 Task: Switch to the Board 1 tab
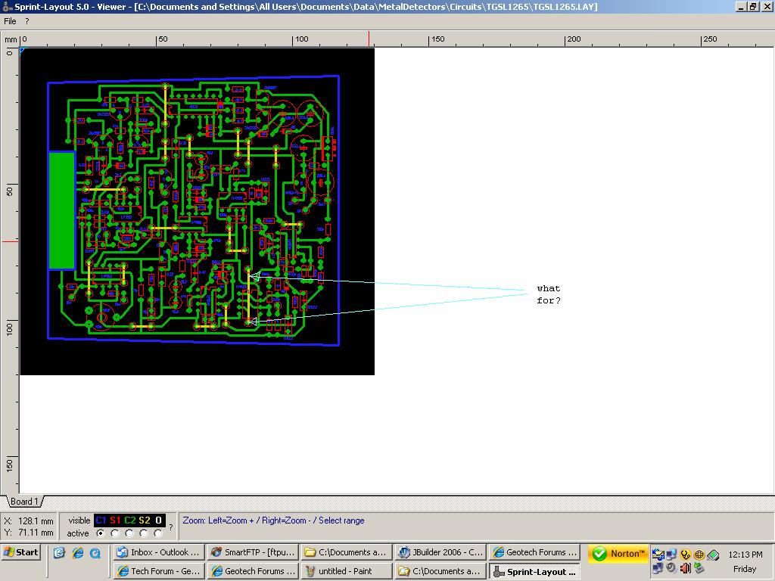point(24,502)
